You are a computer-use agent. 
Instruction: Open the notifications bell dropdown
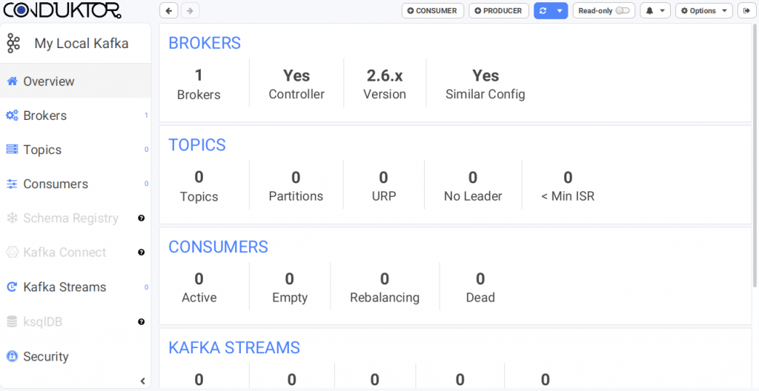[654, 11]
